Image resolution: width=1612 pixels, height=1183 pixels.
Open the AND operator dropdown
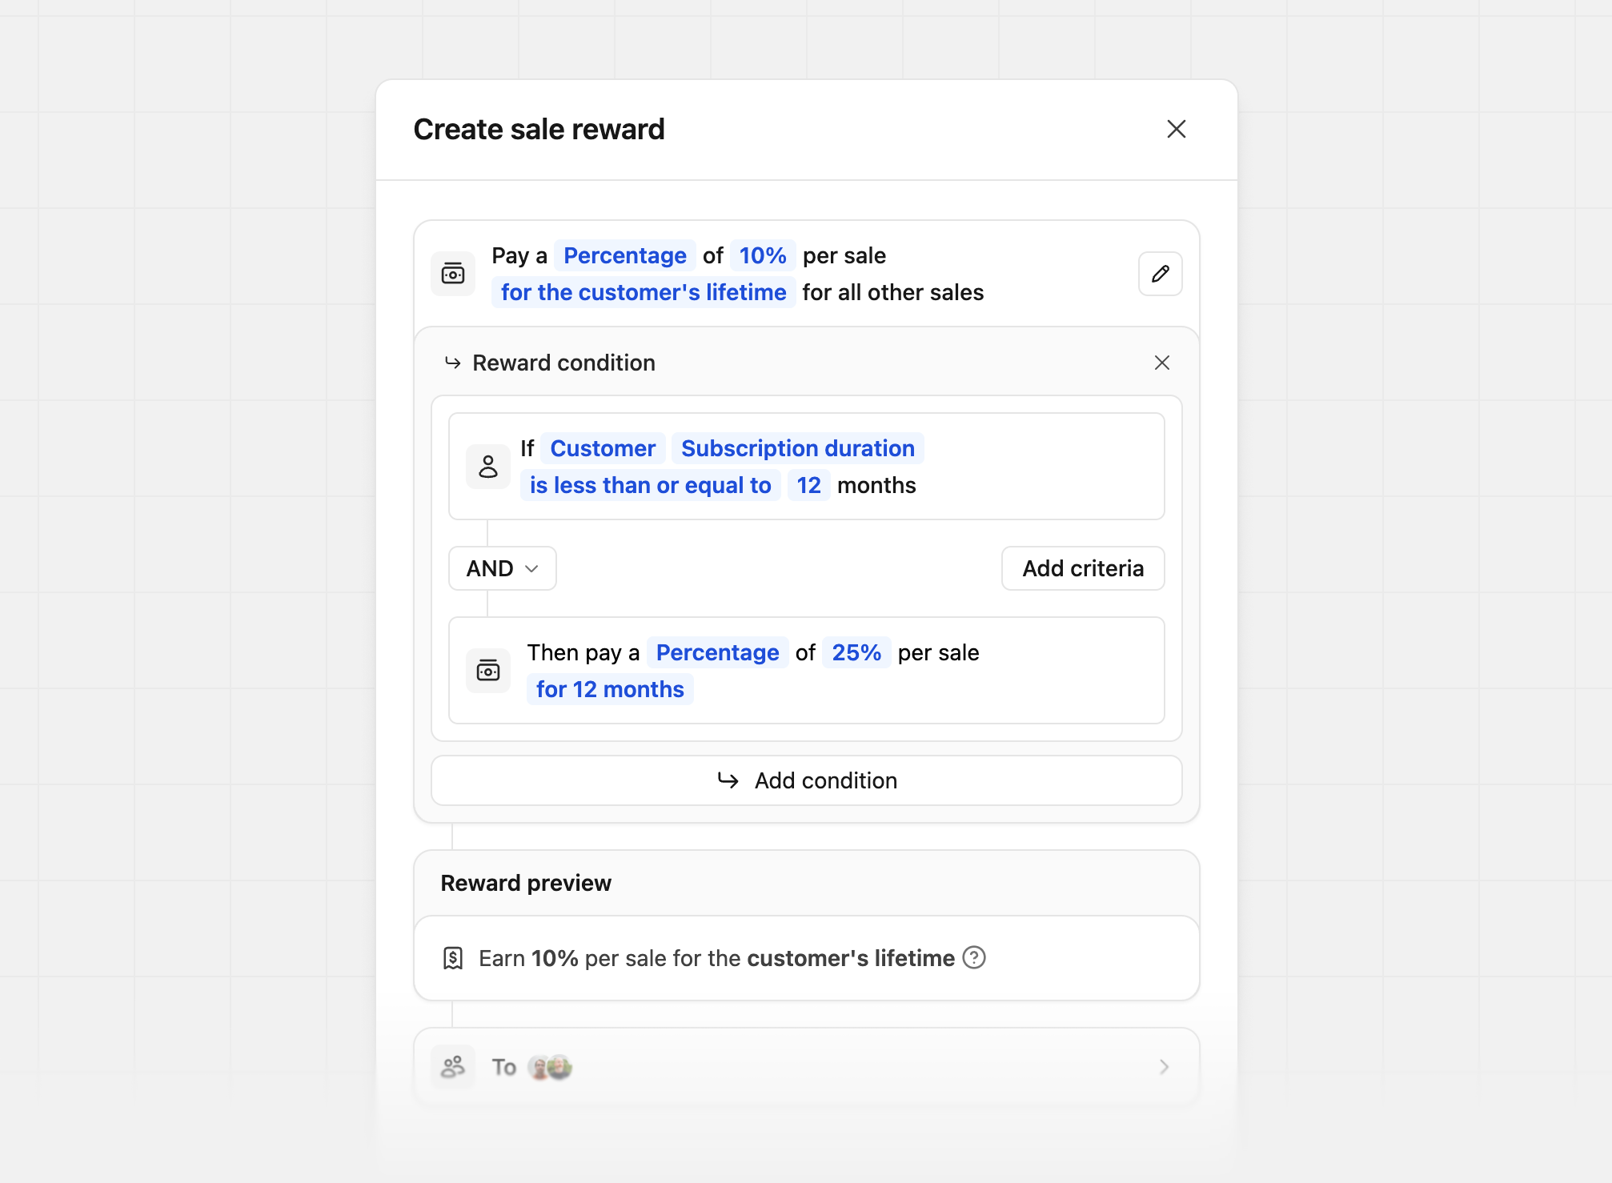click(502, 568)
